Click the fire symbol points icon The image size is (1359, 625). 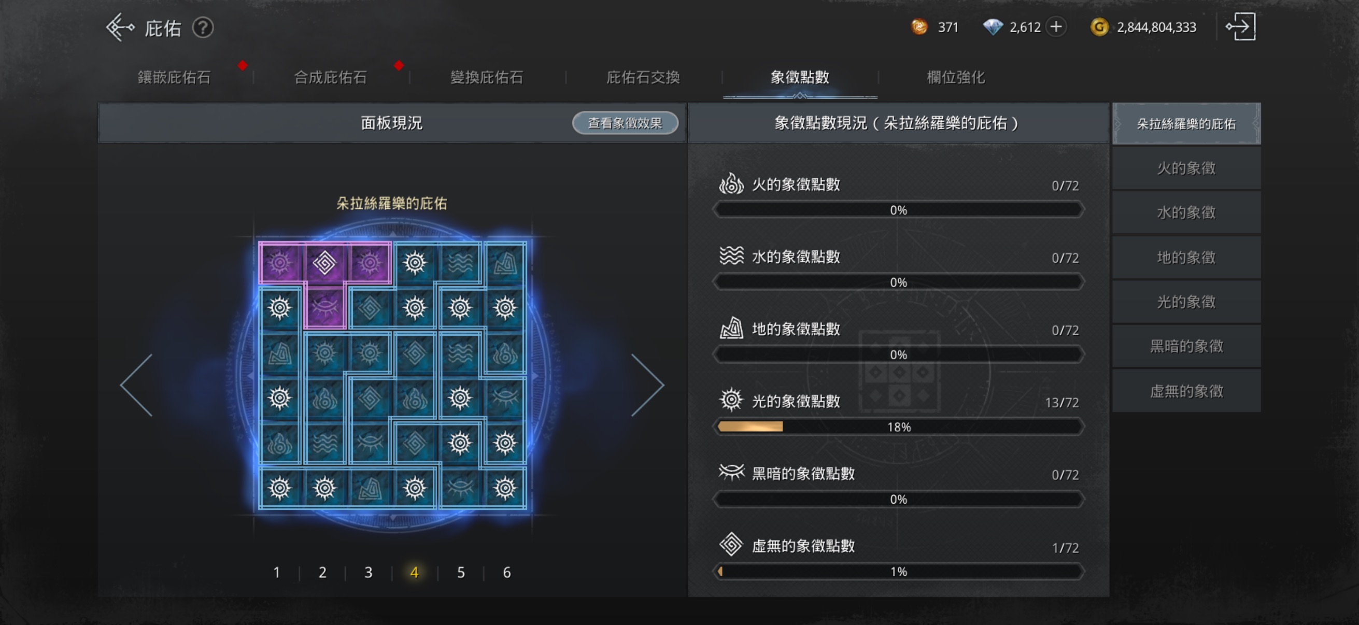click(731, 184)
